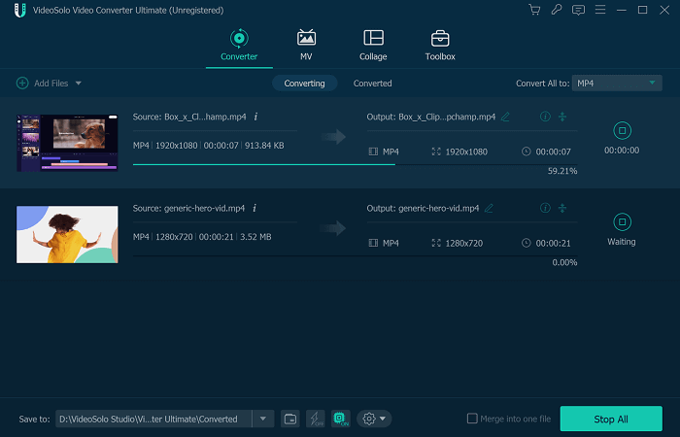Toggle GPU hardware acceleration chip icon
680x437 pixels.
click(340, 419)
